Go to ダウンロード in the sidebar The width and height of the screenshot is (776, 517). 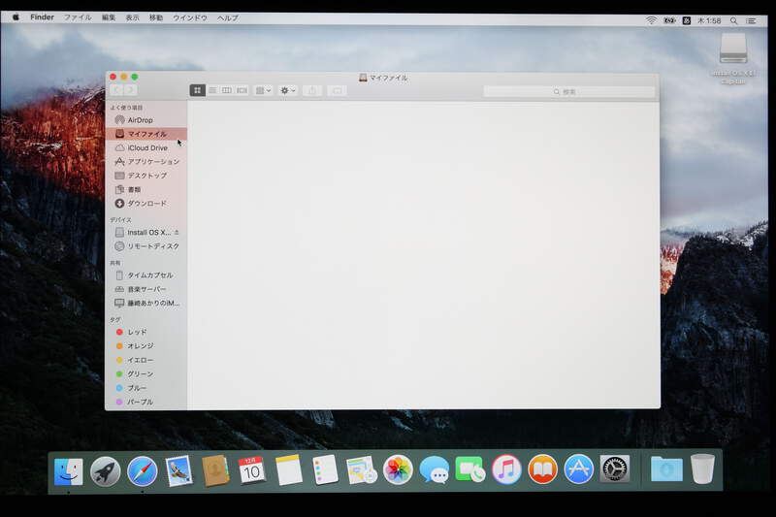click(x=146, y=204)
